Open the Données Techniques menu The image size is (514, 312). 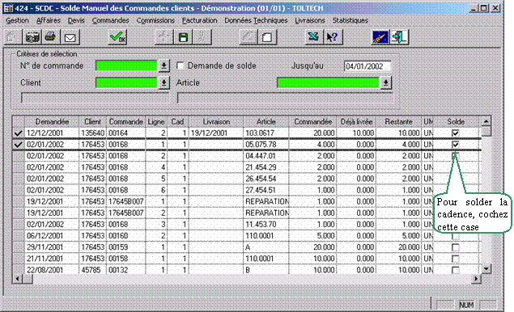(x=256, y=20)
